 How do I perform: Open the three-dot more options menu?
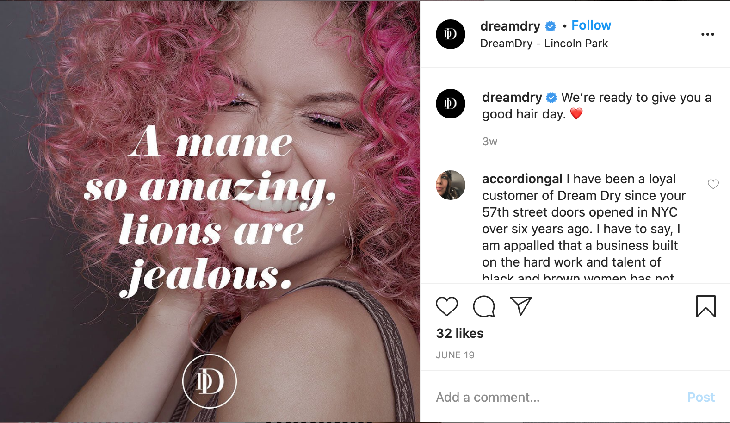pyautogui.click(x=707, y=34)
